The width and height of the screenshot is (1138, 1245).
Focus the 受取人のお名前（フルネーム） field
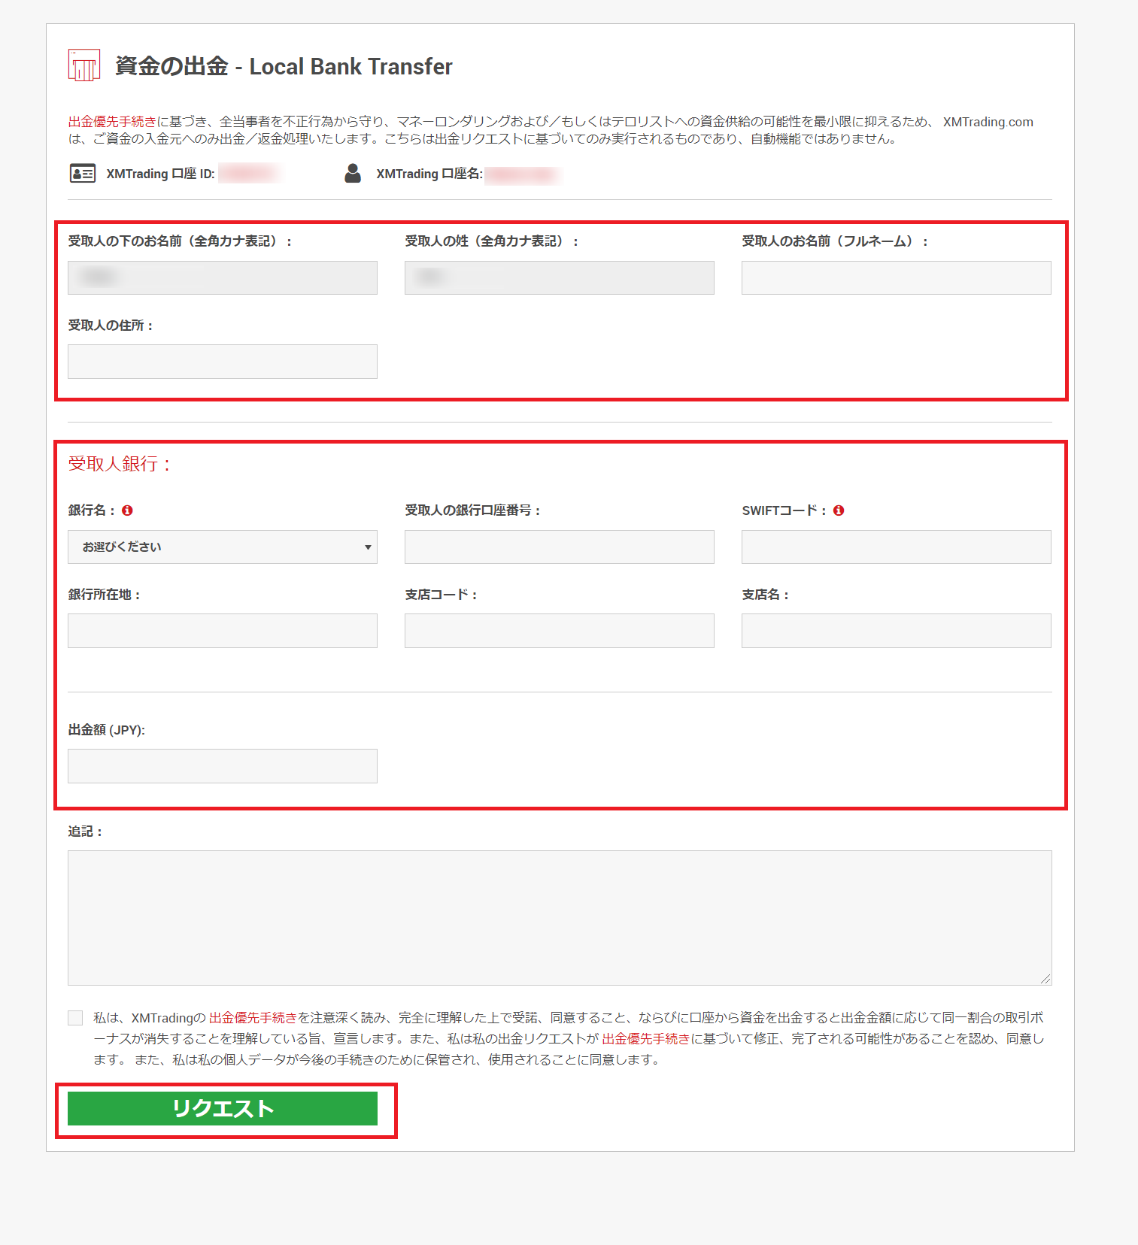896,278
